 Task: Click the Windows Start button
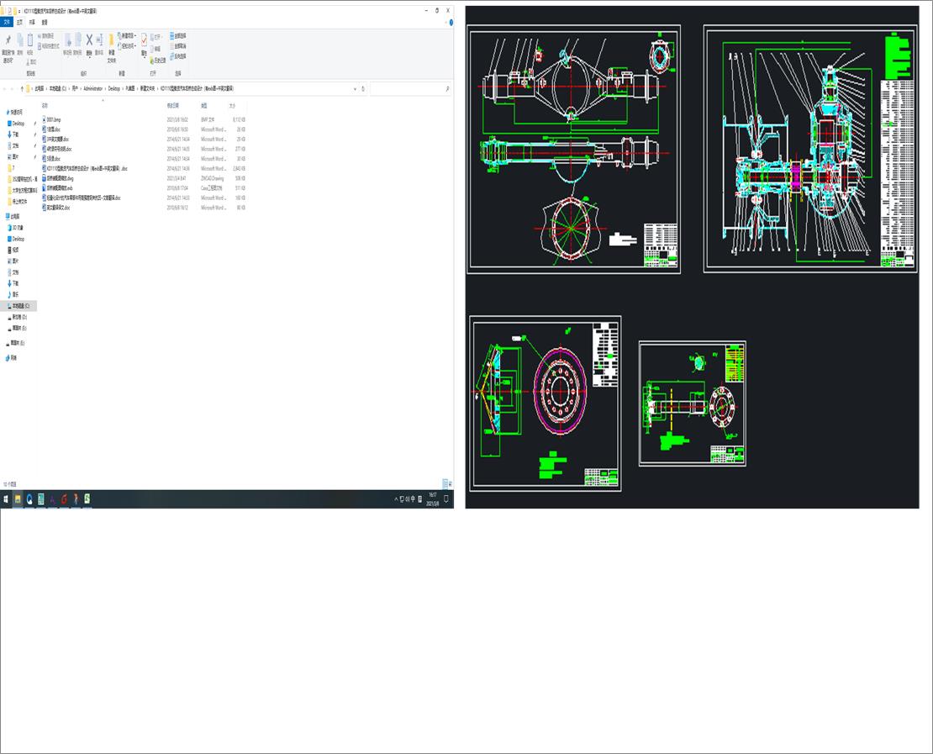point(6,499)
